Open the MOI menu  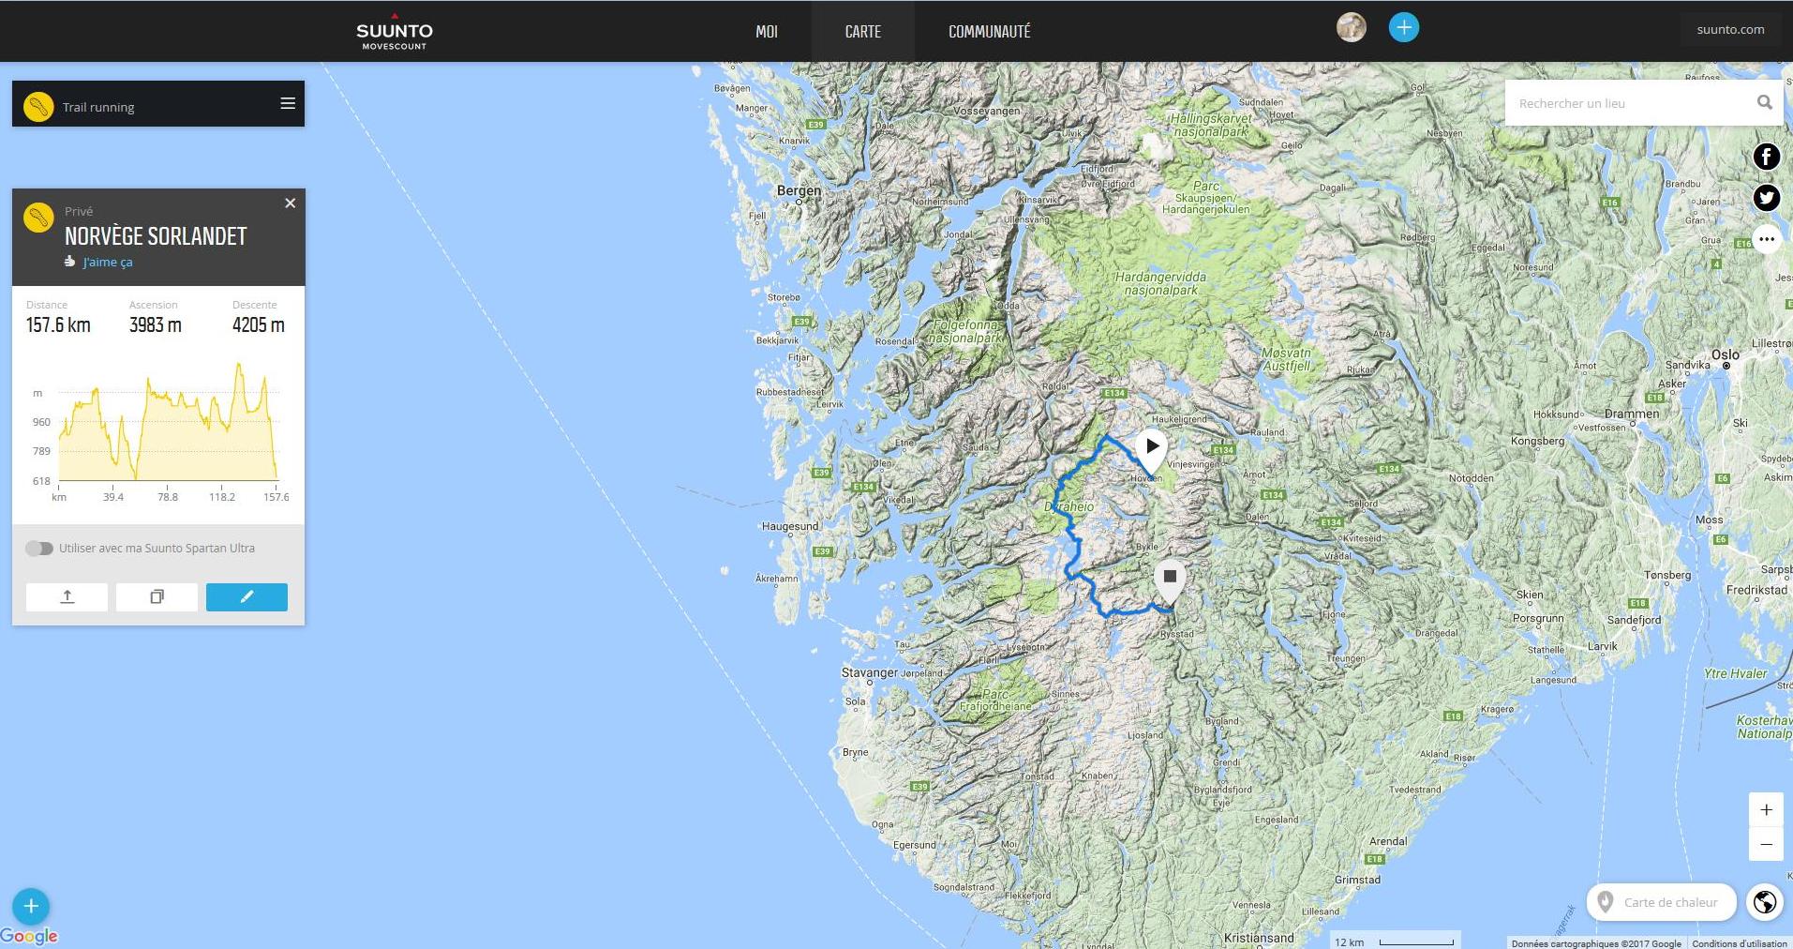(x=766, y=32)
